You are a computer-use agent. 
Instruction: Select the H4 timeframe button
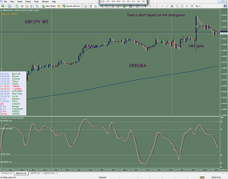tap(128, 1)
